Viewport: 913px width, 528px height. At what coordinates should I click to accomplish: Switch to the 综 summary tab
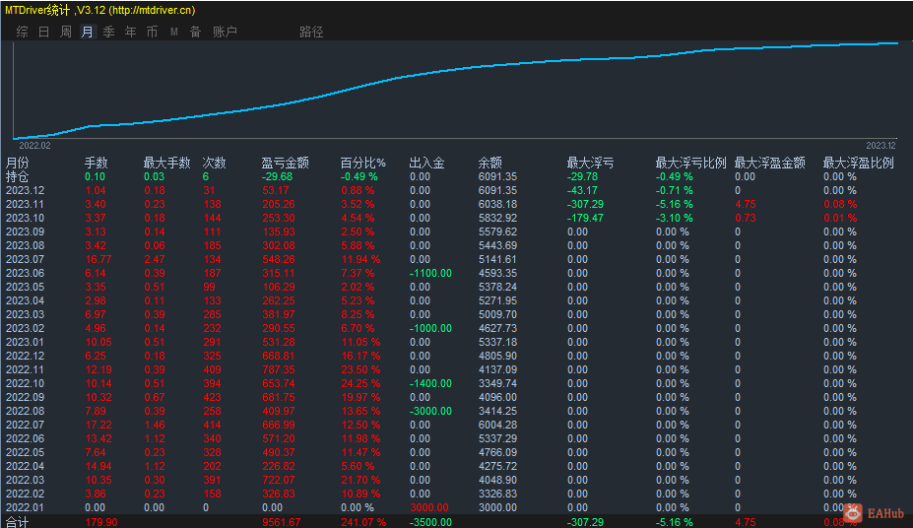(x=22, y=32)
